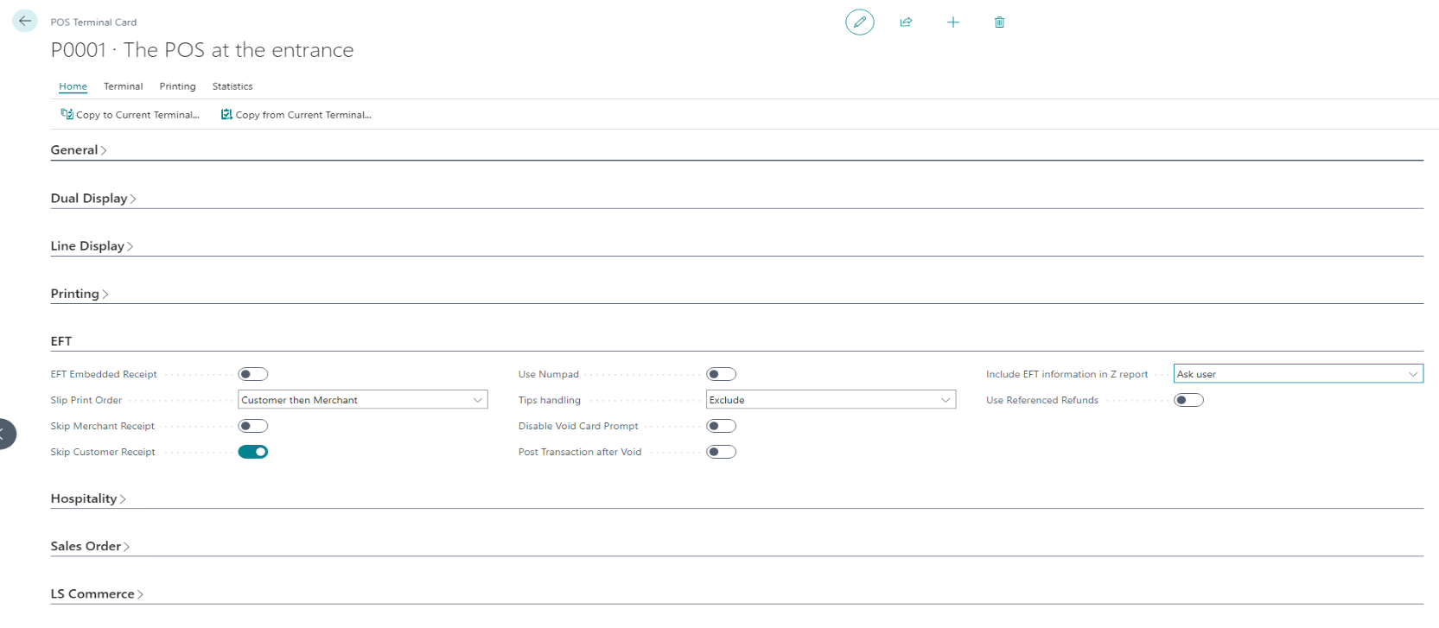Image resolution: width=1439 pixels, height=628 pixels.
Task: Expand the Line Display section
Action: (x=92, y=246)
